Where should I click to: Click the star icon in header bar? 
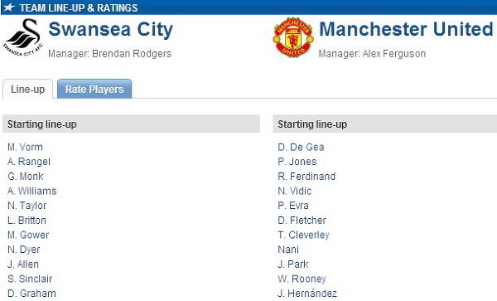coord(9,7)
